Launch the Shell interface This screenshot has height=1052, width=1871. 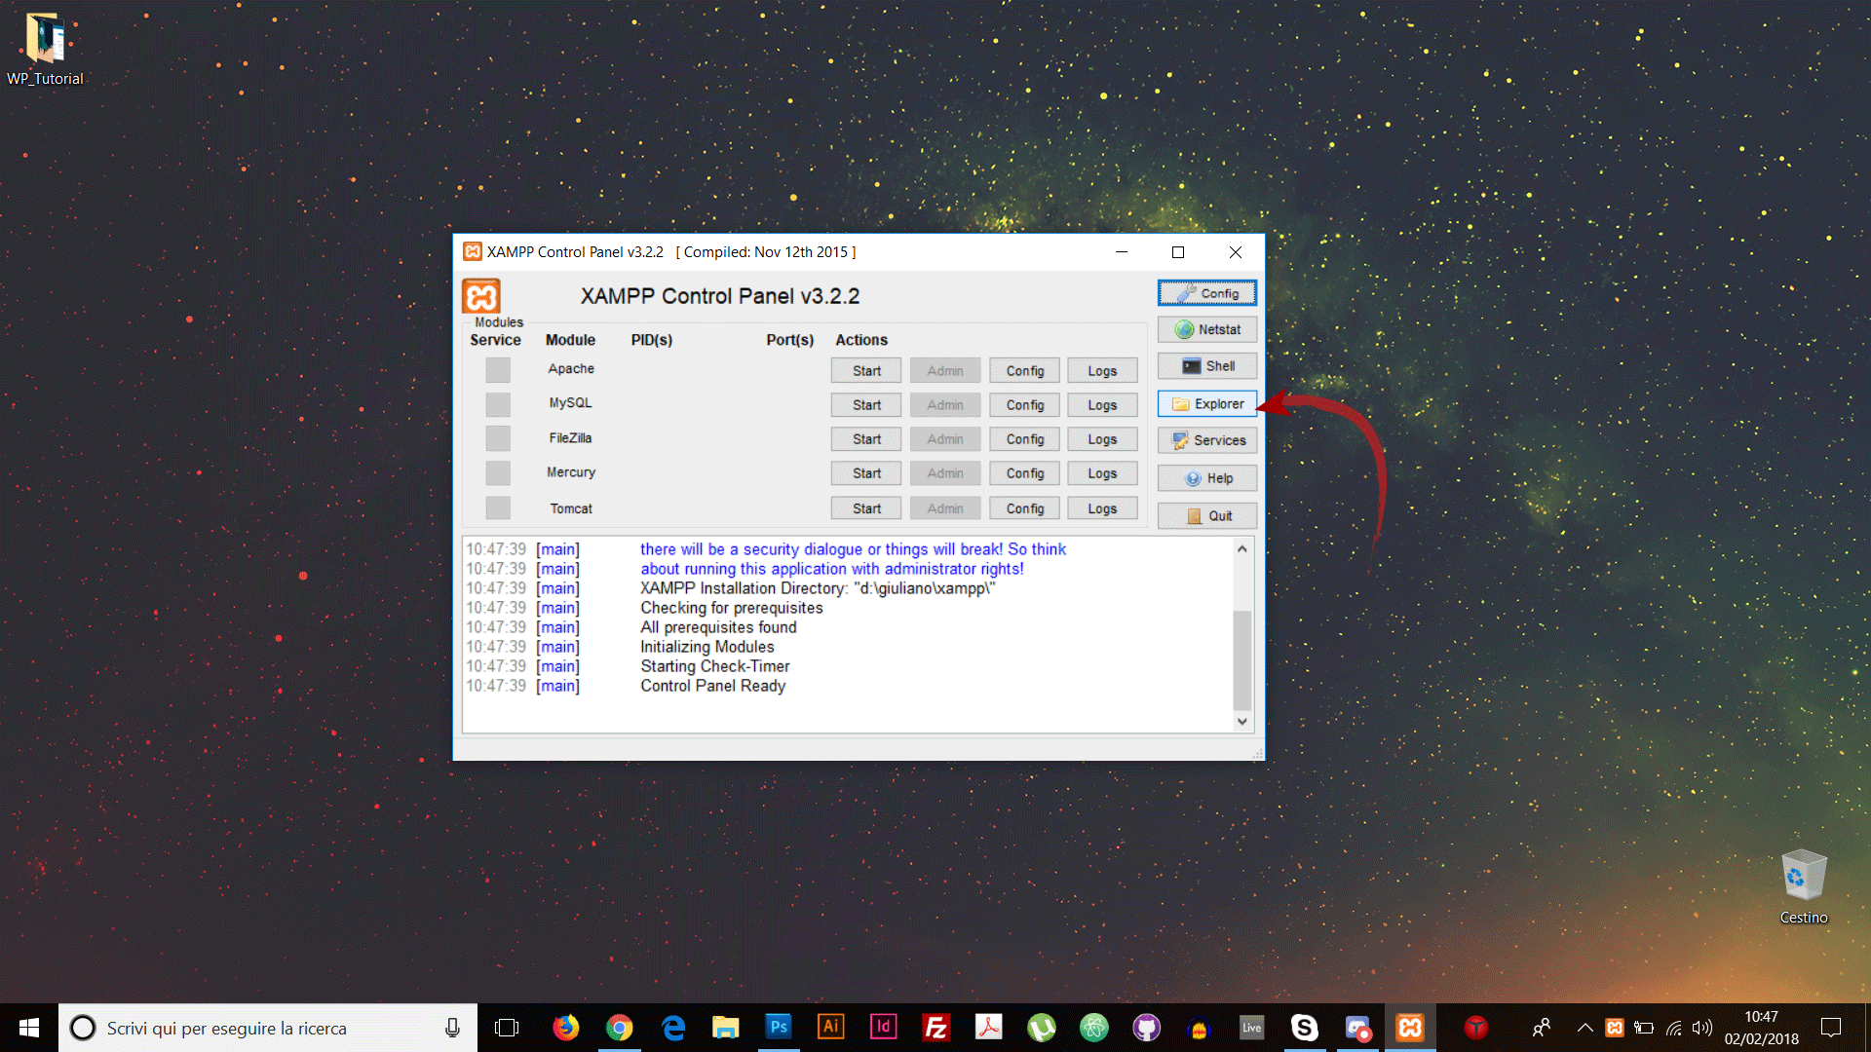pos(1206,366)
